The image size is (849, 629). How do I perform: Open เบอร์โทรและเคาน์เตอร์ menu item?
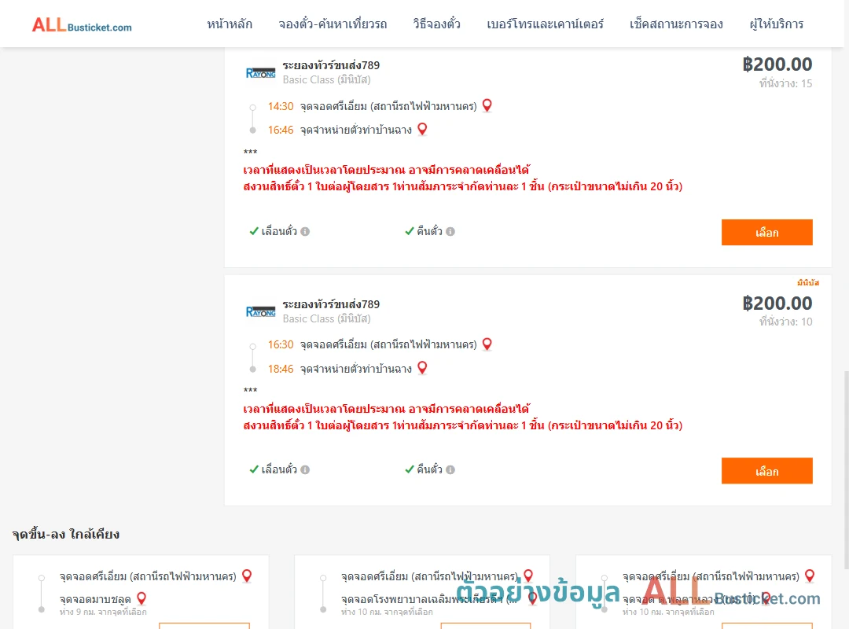point(545,24)
